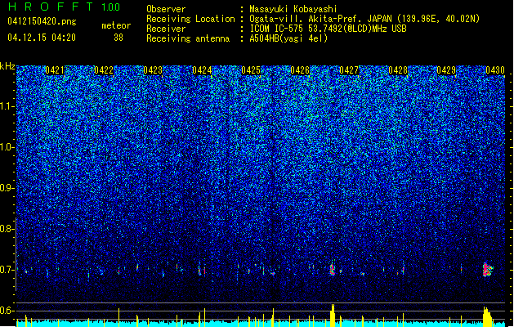Click the observer name Masayuki Kobayashi

(x=293, y=9)
